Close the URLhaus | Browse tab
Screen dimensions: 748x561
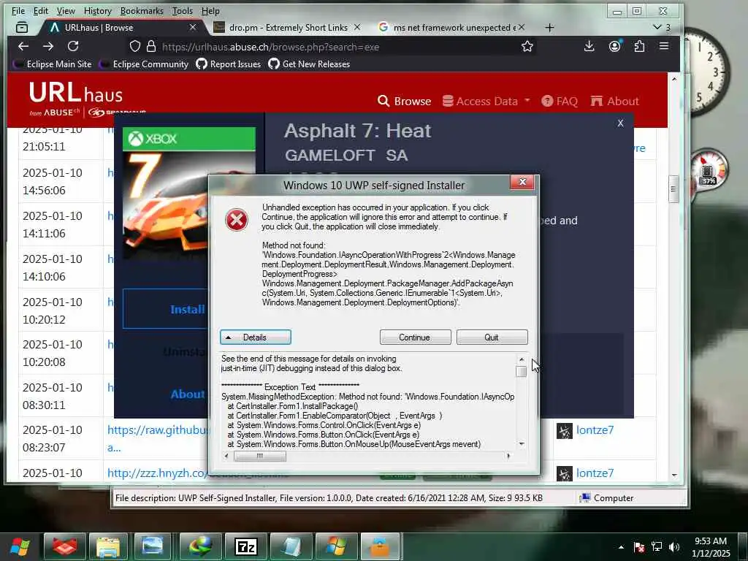pyautogui.click(x=193, y=27)
